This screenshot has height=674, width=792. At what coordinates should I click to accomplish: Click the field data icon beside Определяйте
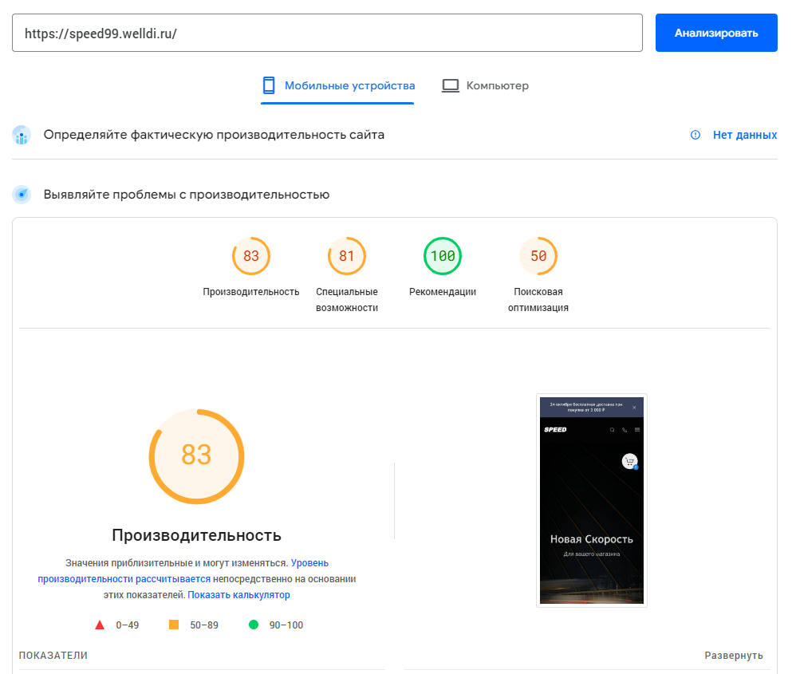click(x=22, y=136)
